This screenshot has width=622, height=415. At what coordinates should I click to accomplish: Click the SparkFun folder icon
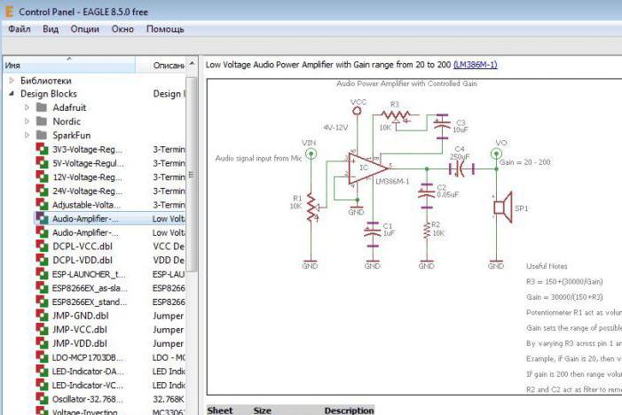coord(42,135)
